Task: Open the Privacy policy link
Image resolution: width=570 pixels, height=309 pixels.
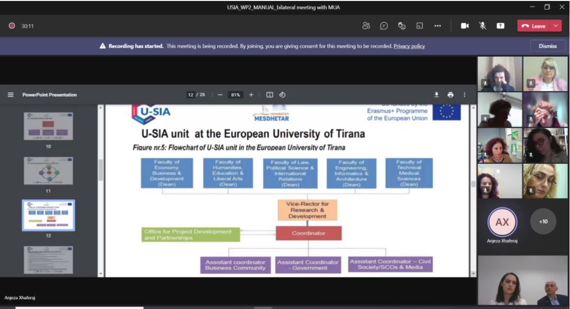Action: [x=409, y=46]
